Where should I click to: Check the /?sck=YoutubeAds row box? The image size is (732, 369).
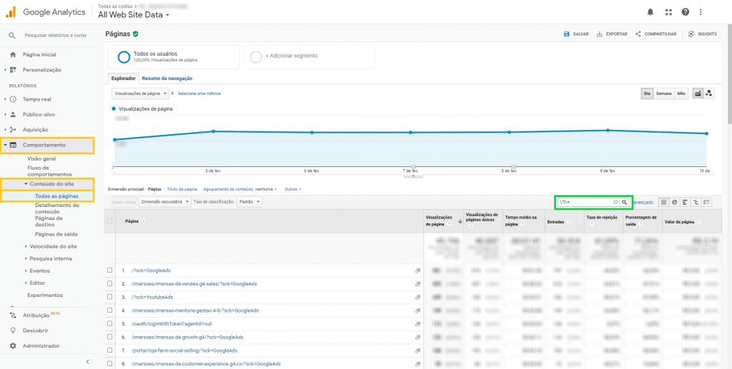[109, 297]
